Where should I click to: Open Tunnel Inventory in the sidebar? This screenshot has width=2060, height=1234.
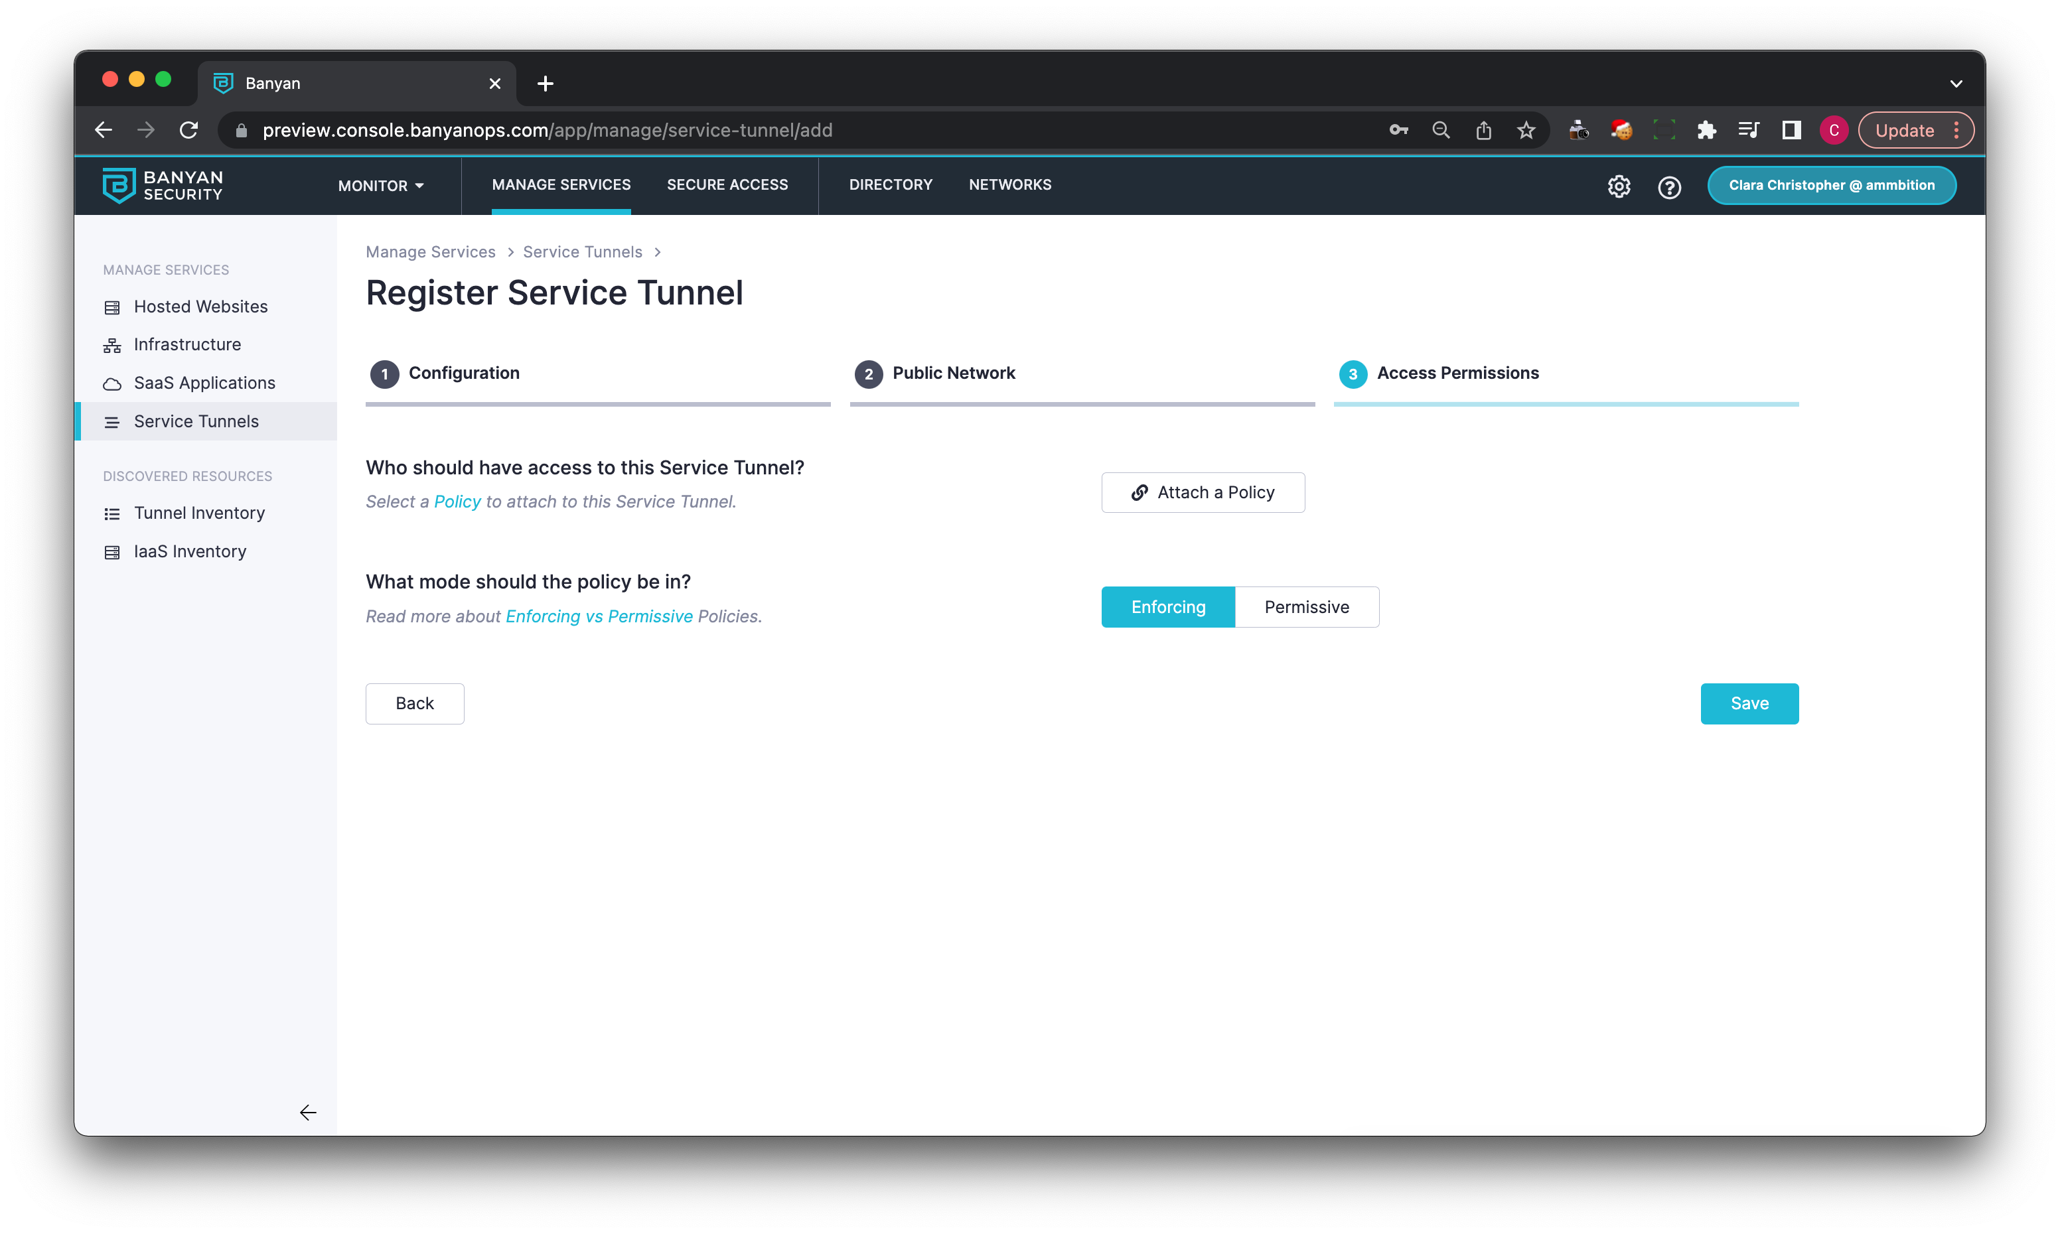pyautogui.click(x=198, y=513)
